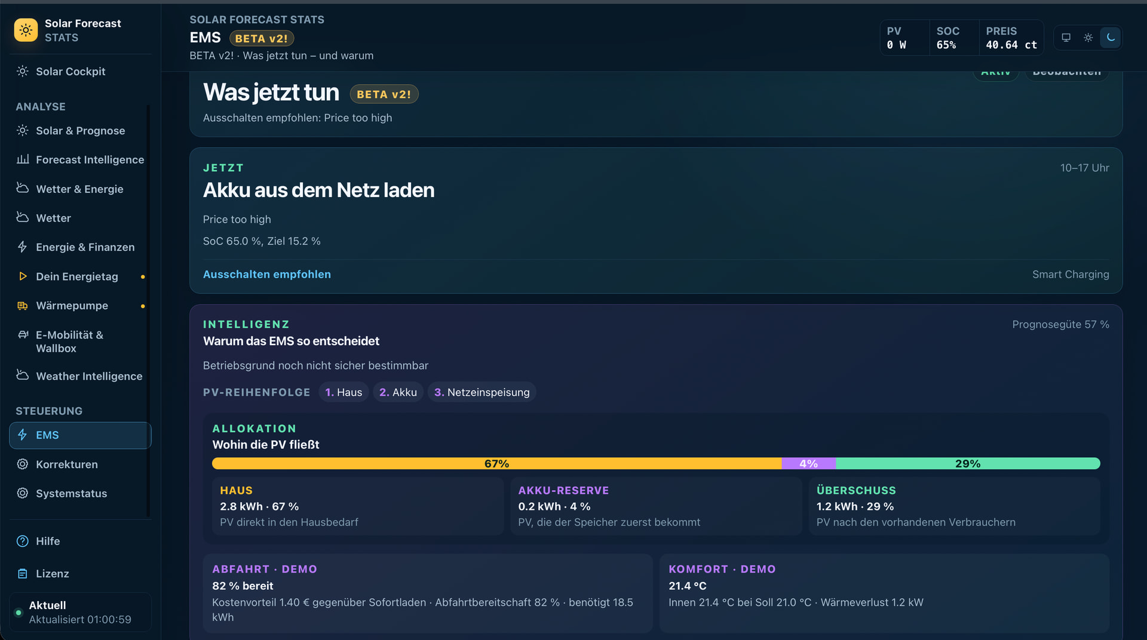
Task: Click the Lizenz document icon
Action: click(x=23, y=573)
